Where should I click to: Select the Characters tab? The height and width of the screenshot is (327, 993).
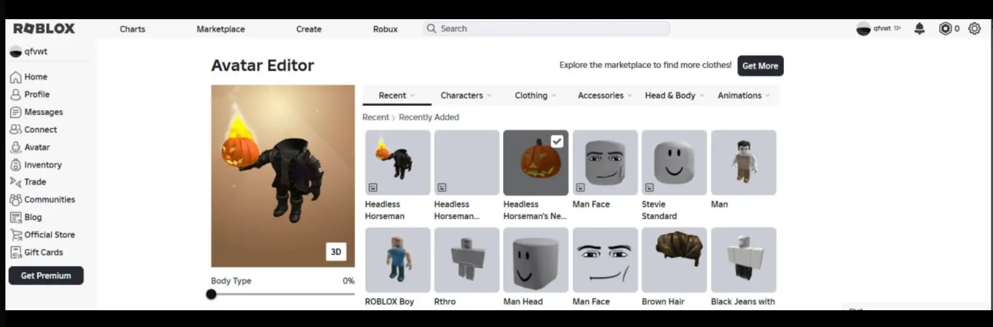tap(465, 96)
